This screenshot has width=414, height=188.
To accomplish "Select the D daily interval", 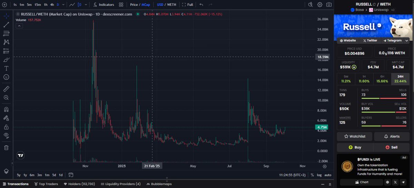I will click(x=58, y=5).
